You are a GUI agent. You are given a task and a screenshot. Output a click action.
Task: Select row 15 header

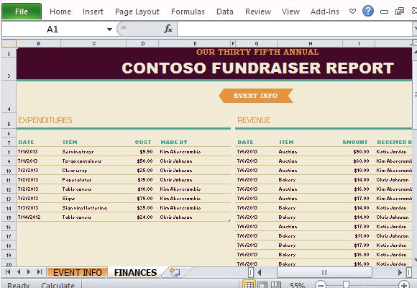click(x=9, y=217)
